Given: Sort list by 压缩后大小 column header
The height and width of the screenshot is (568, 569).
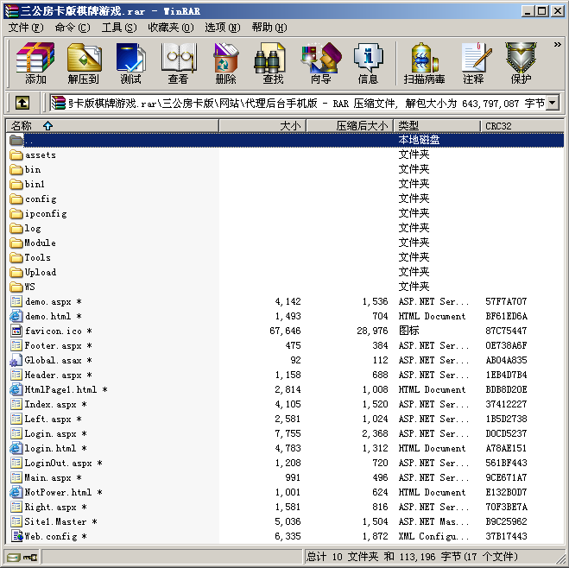Looking at the screenshot, I should 361,126.
